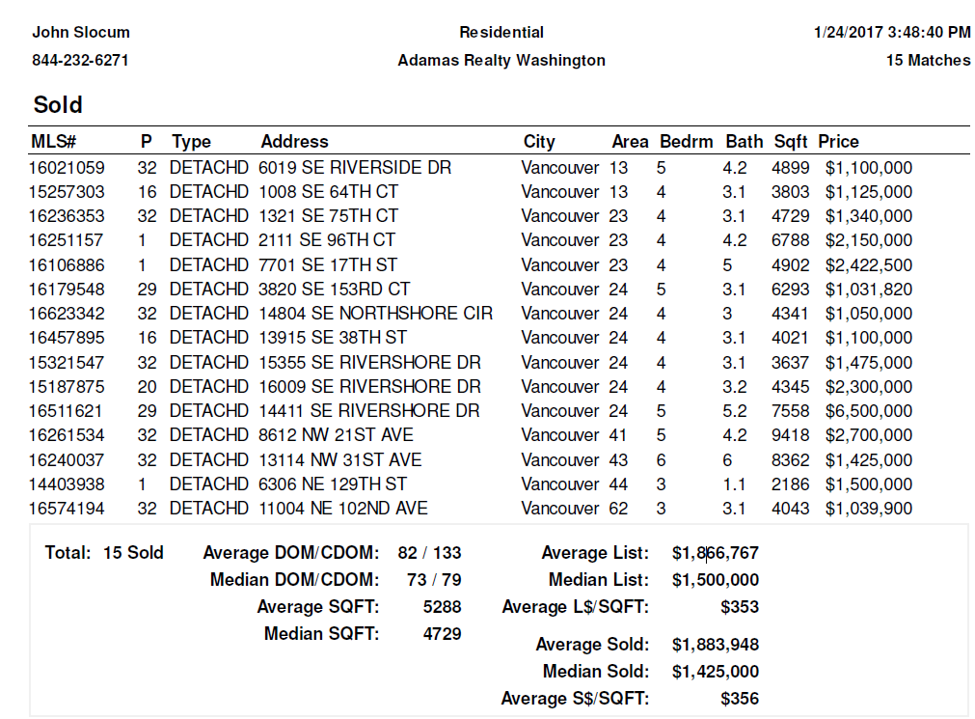Image resolution: width=975 pixels, height=719 pixels.
Task: Click address 13915 SE 38TH ST
Action: [x=333, y=339]
